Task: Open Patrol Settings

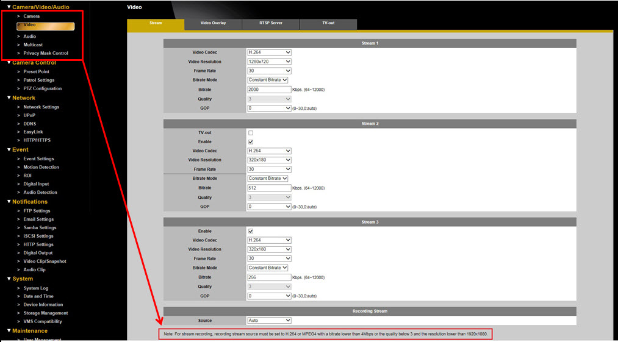Action: [39, 80]
